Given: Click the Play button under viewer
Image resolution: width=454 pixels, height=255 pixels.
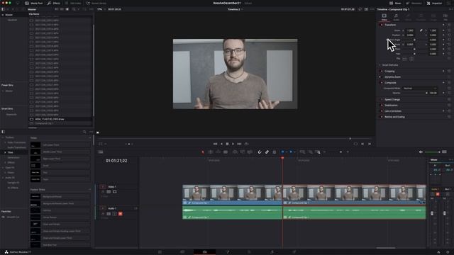Looking at the screenshot, I should click(x=233, y=144).
